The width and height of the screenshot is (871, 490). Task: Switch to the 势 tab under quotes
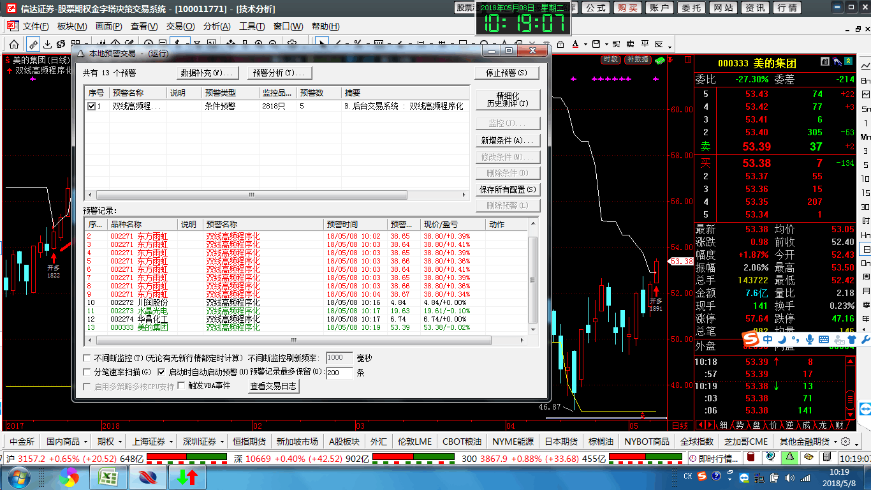click(x=740, y=425)
